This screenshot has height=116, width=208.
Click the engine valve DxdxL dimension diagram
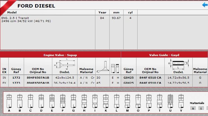(x=65, y=64)
